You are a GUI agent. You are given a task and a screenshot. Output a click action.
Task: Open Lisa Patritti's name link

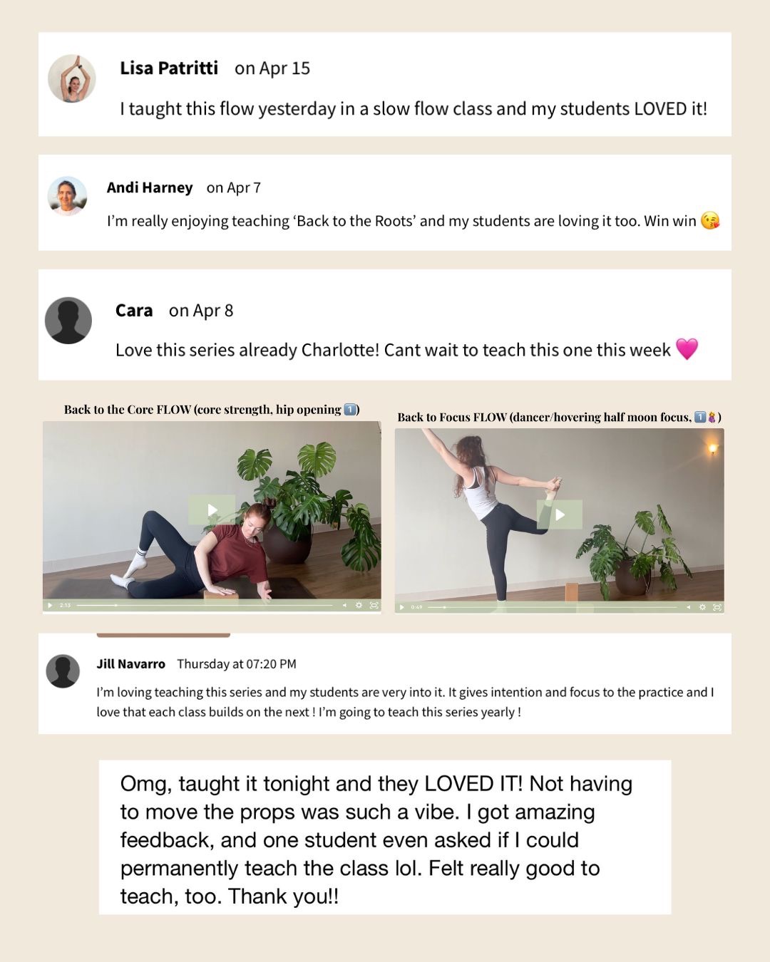click(x=169, y=68)
